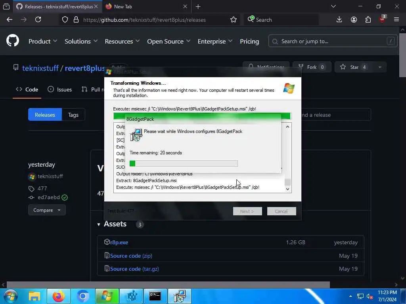Click the network tray icon

point(360,296)
